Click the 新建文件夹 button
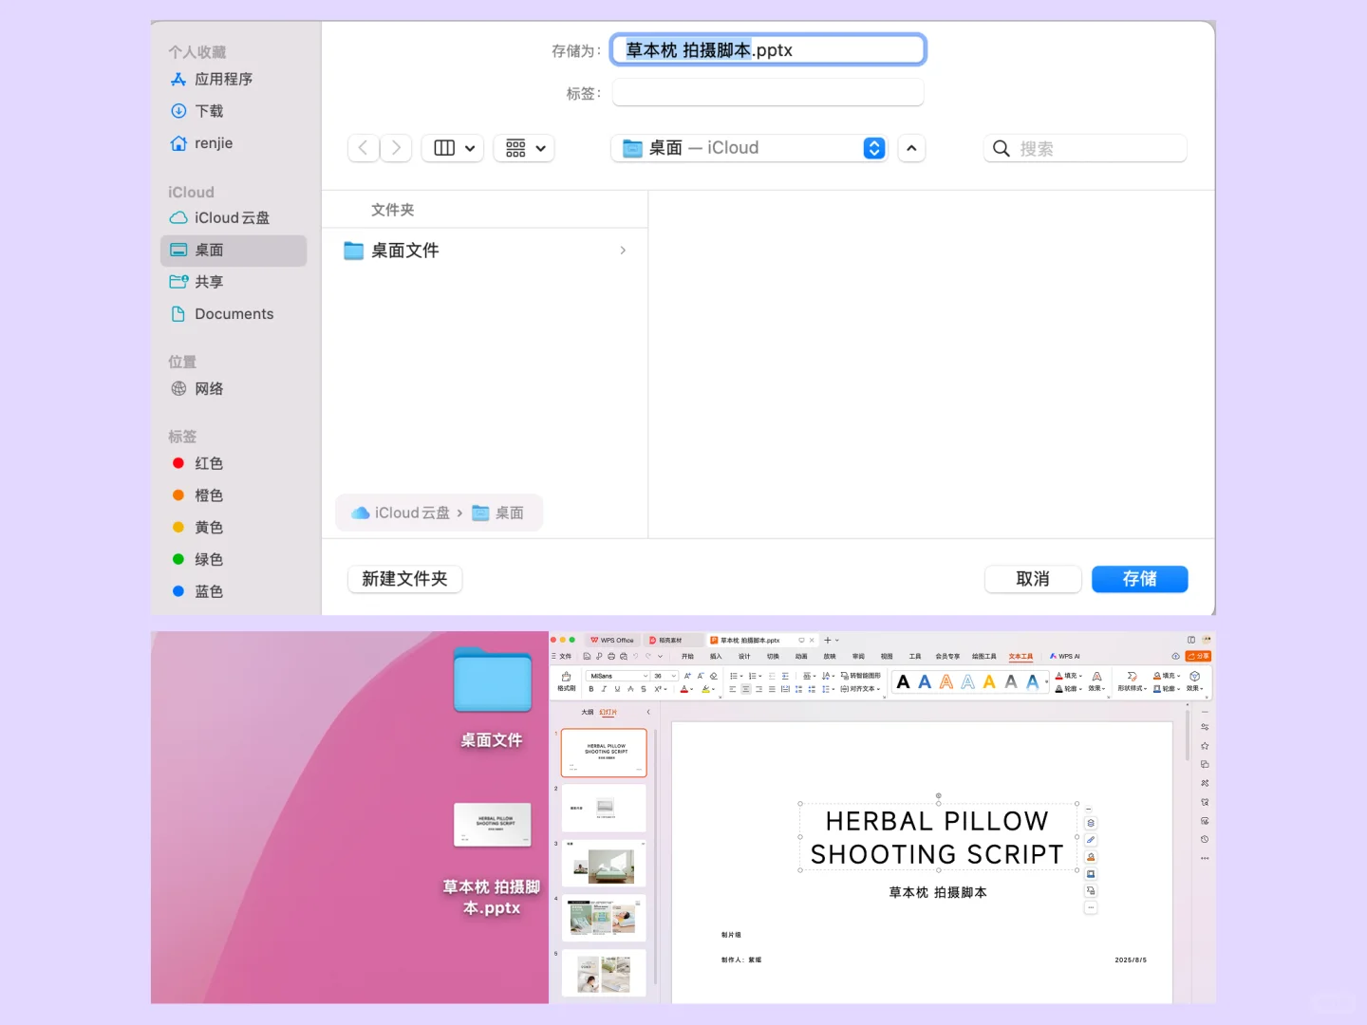1367x1025 pixels. pos(404,579)
